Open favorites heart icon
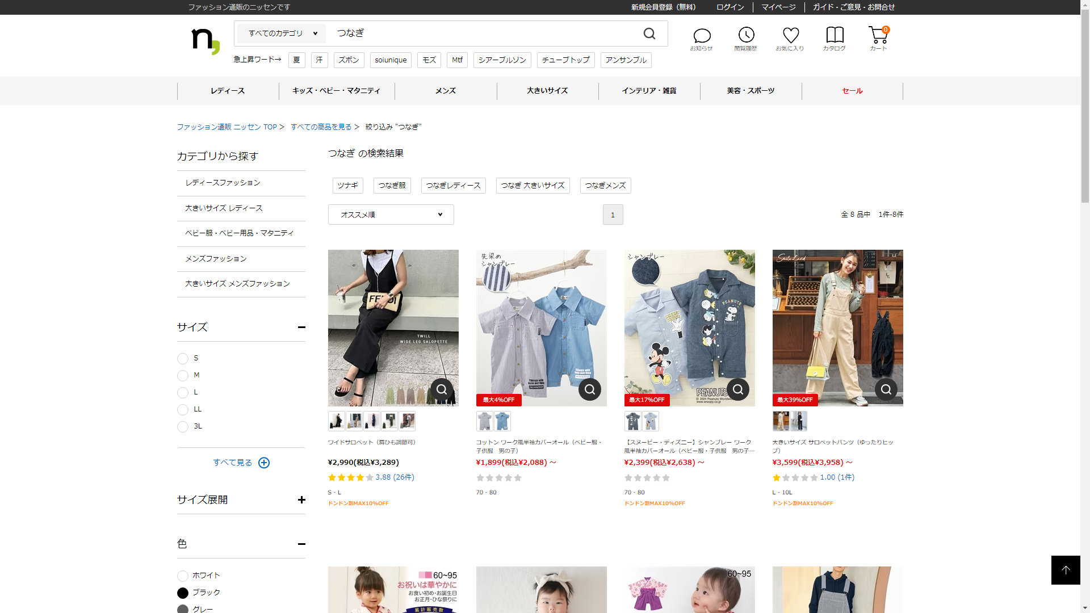The width and height of the screenshot is (1090, 613). point(790,35)
